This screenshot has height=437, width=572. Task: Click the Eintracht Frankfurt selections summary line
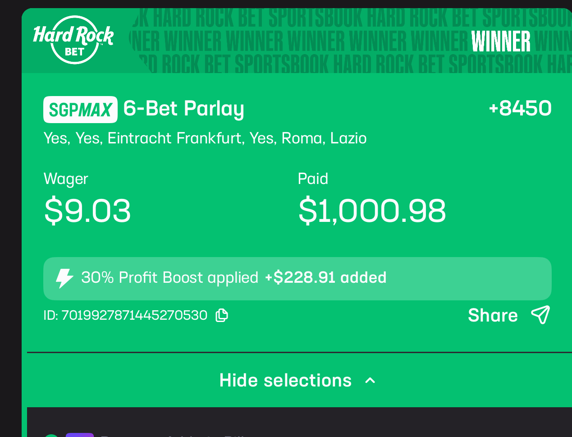[205, 138]
